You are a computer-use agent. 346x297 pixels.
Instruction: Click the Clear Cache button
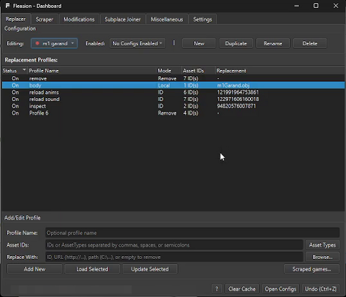click(x=242, y=289)
